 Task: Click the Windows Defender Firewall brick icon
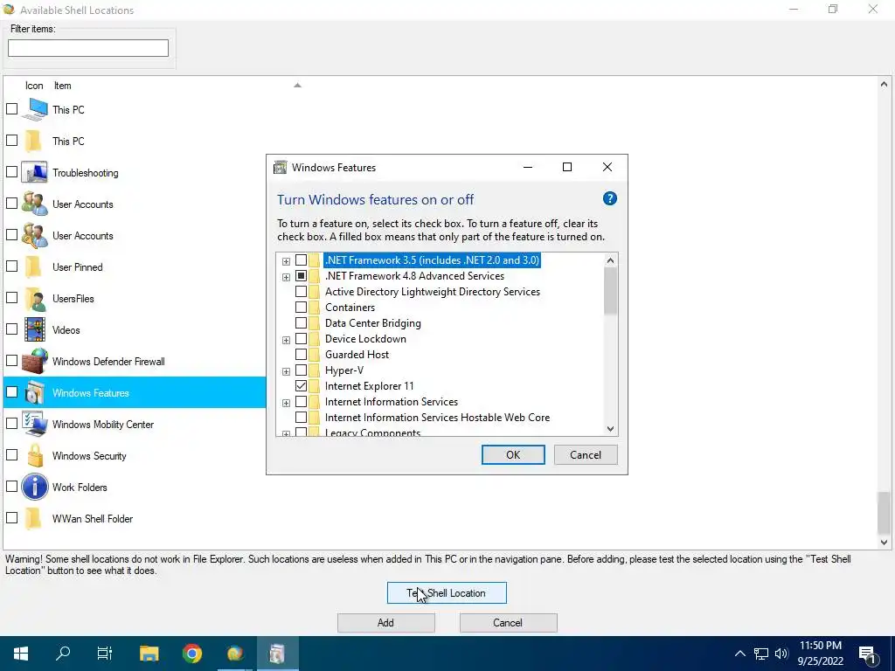coord(34,361)
